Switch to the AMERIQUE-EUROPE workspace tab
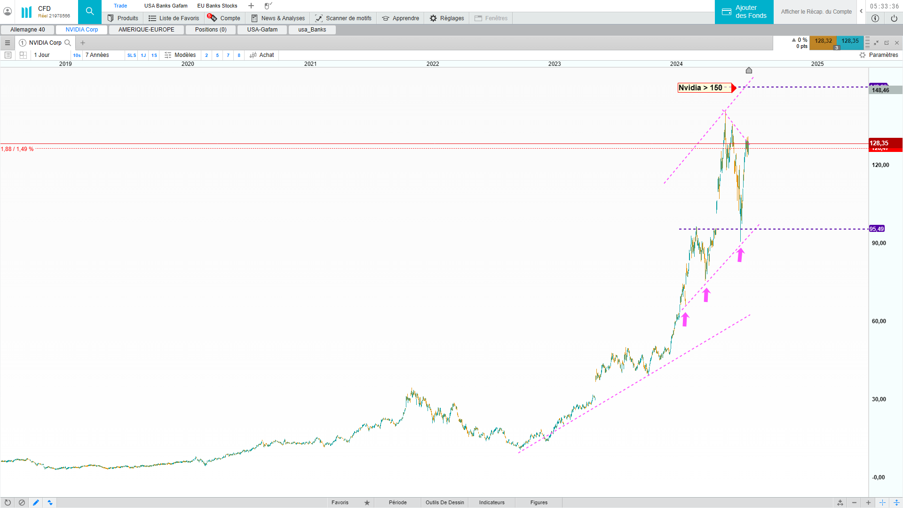This screenshot has height=508, width=903. [x=146, y=30]
